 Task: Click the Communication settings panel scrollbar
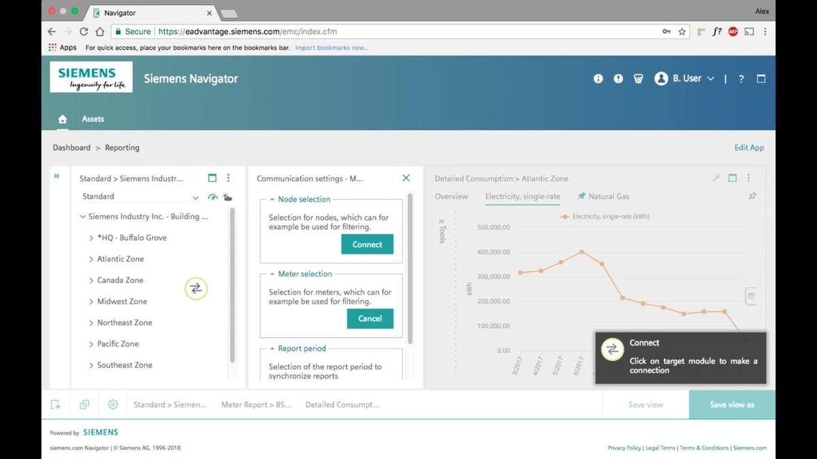pos(410,268)
